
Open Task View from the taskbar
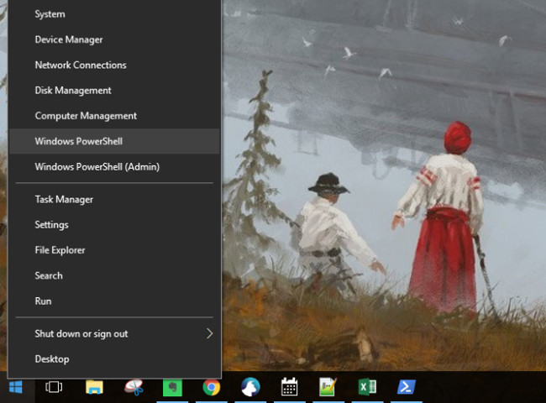click(54, 387)
